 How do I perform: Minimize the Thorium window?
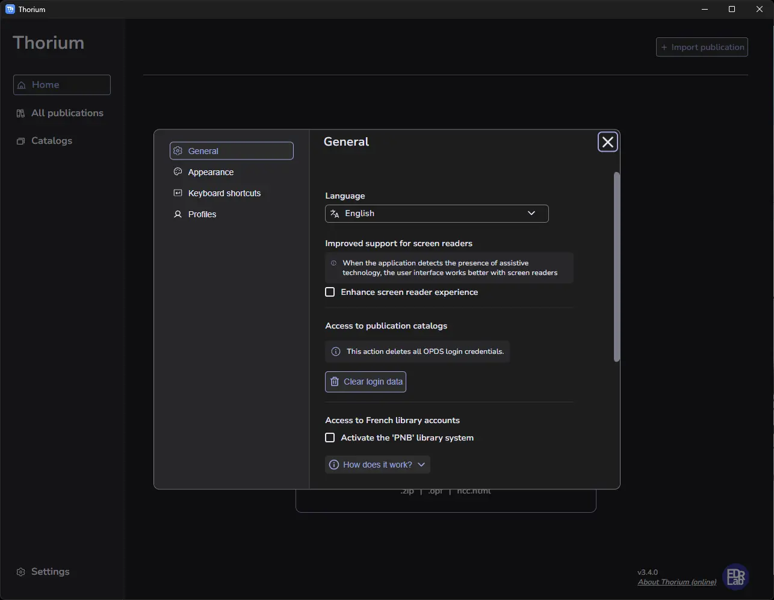click(x=704, y=9)
